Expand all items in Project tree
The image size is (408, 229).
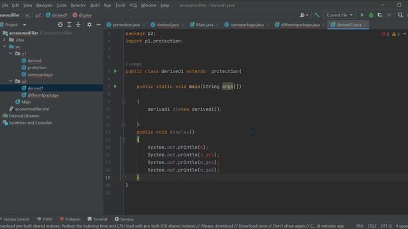69,25
